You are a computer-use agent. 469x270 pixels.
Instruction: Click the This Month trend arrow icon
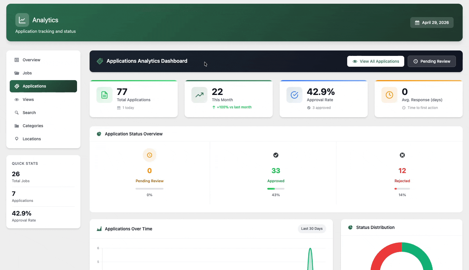pos(199,95)
